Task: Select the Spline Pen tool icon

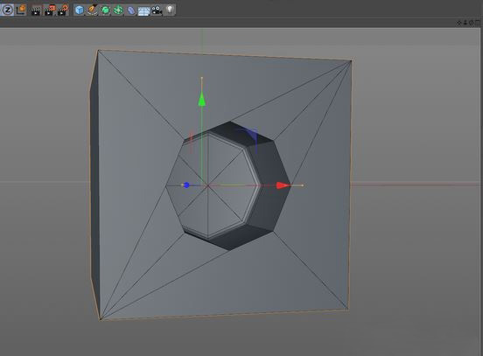Action: pyautogui.click(x=92, y=10)
